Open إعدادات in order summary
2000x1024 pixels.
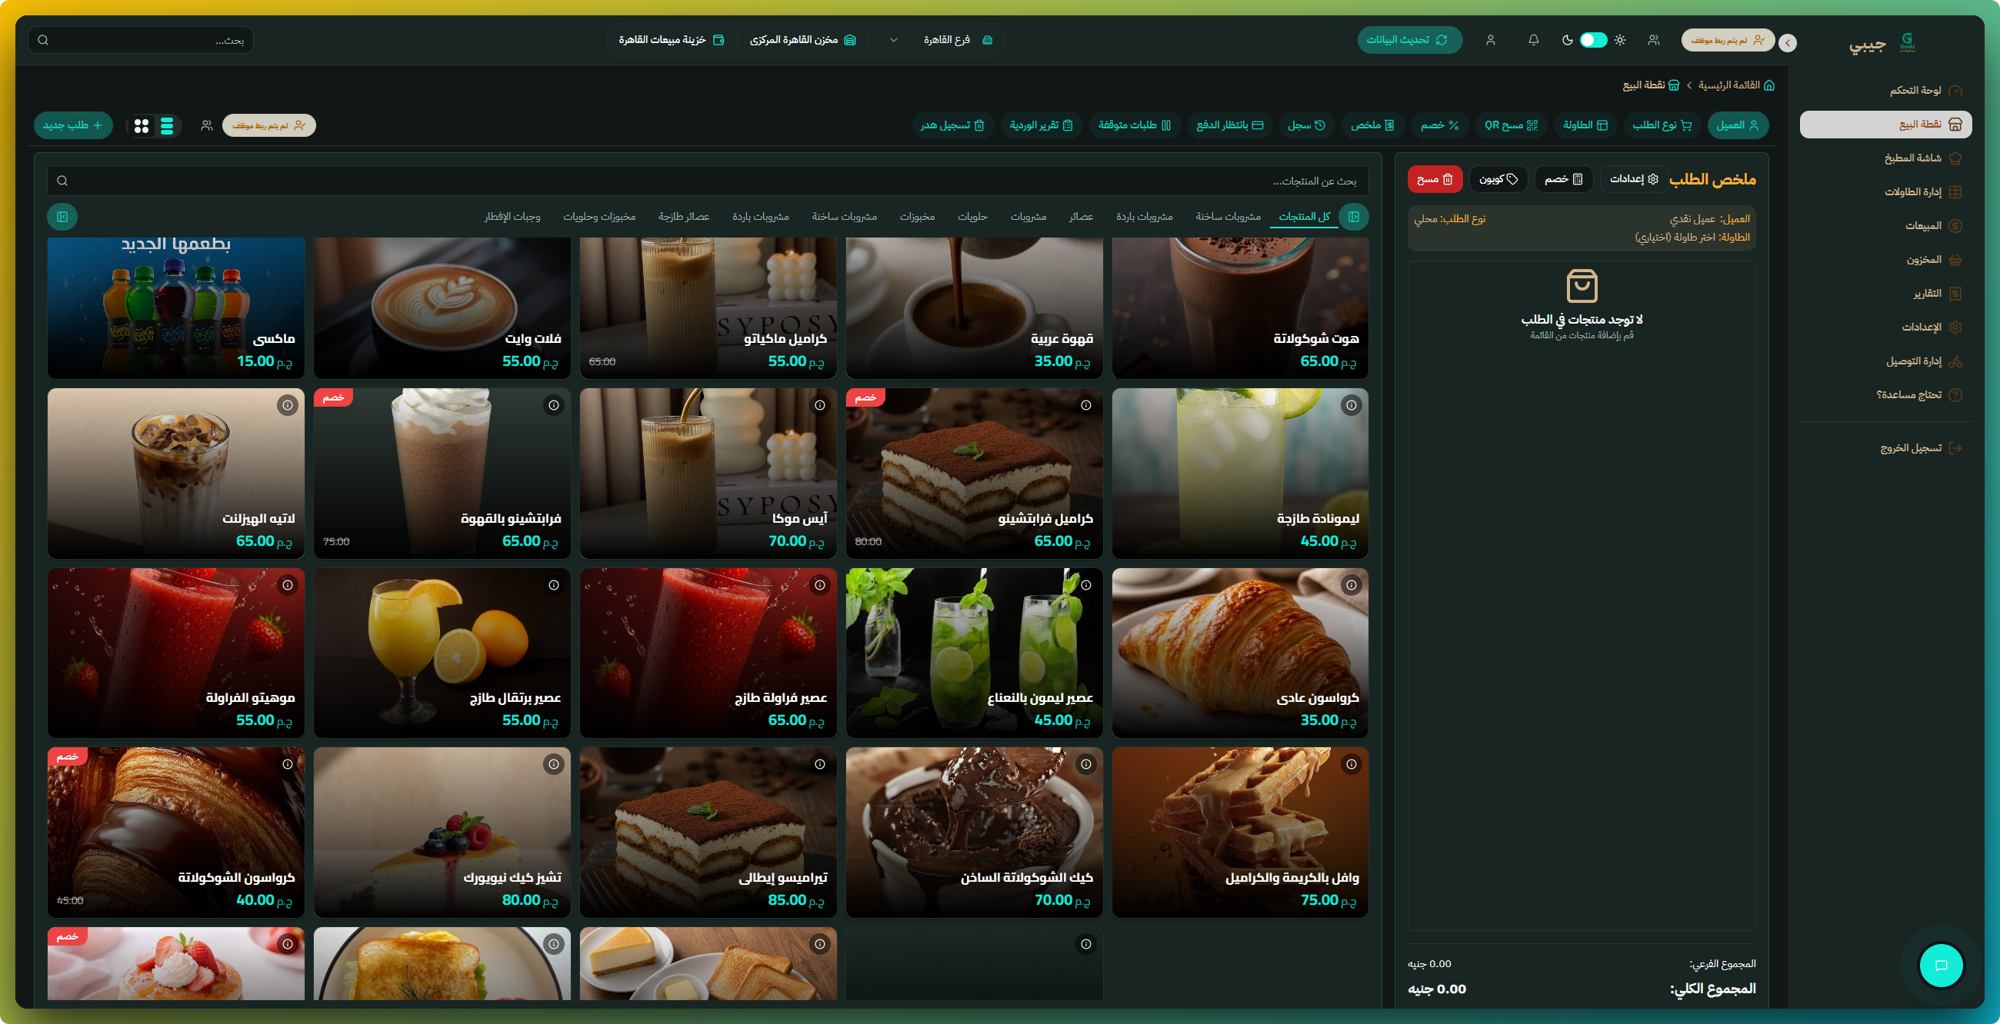click(1634, 179)
